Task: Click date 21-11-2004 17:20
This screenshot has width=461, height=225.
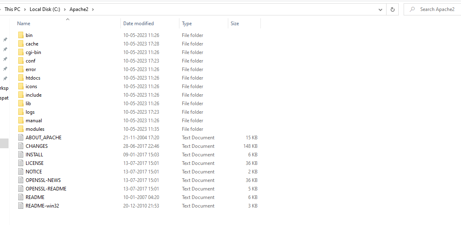Action: pyautogui.click(x=141, y=138)
